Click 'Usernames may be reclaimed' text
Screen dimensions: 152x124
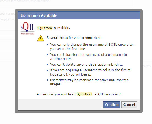89,82
